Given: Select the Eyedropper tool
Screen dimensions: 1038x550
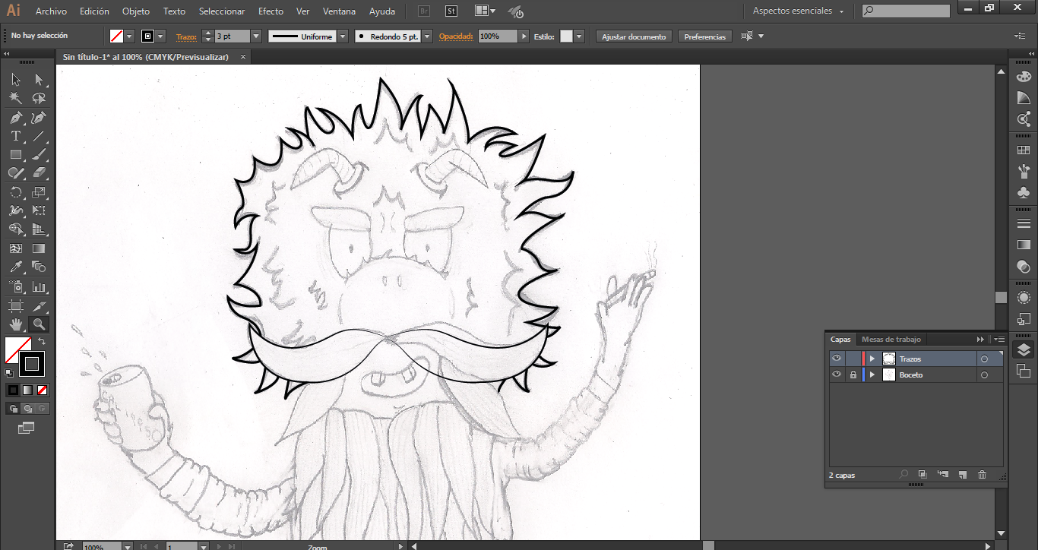Looking at the screenshot, I should tap(15, 267).
